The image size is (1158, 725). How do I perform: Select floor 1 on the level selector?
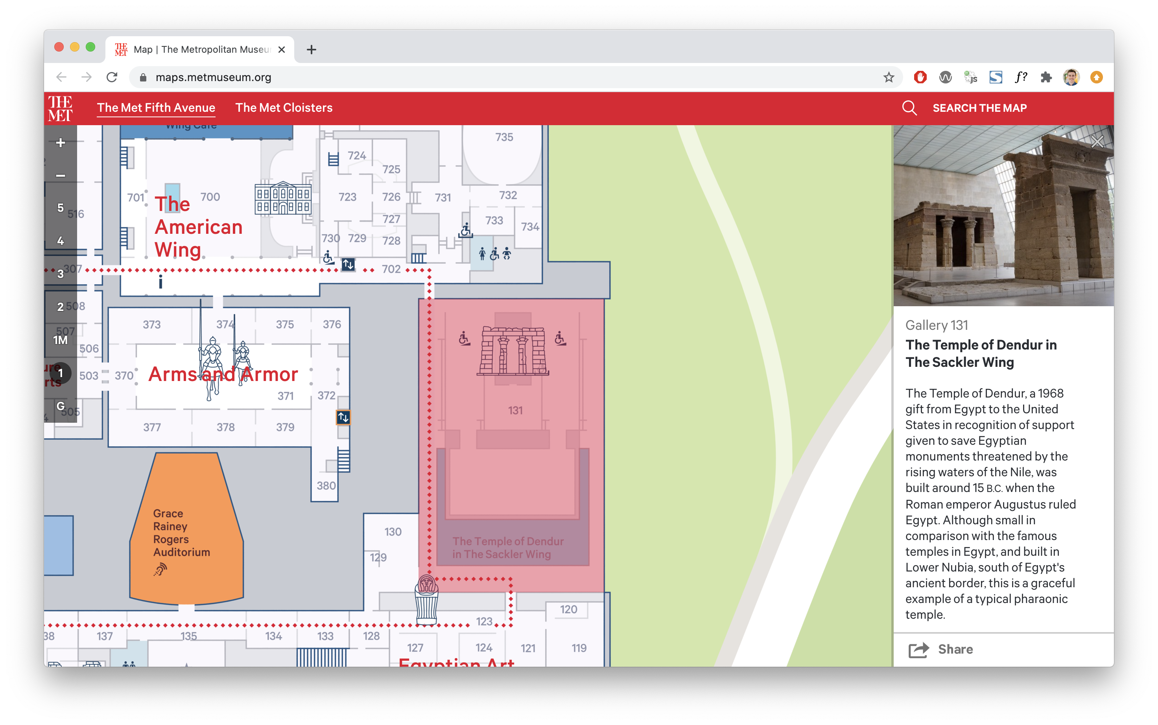click(x=60, y=373)
